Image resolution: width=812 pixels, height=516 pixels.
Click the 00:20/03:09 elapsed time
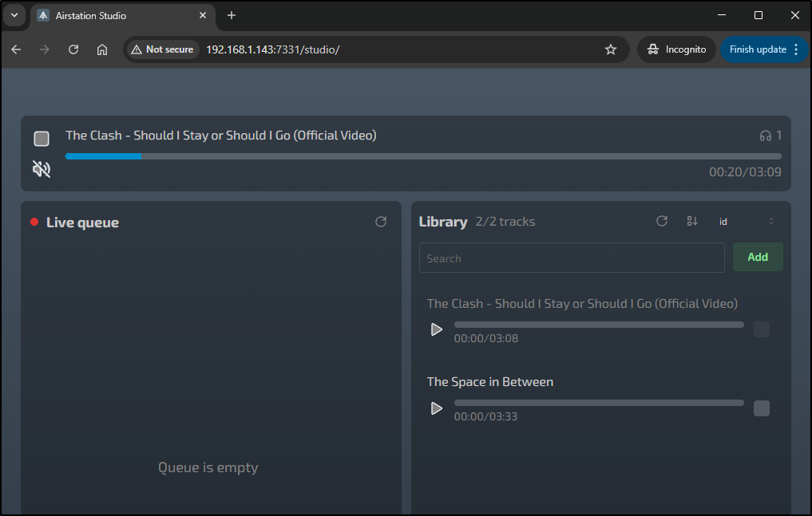tap(745, 172)
